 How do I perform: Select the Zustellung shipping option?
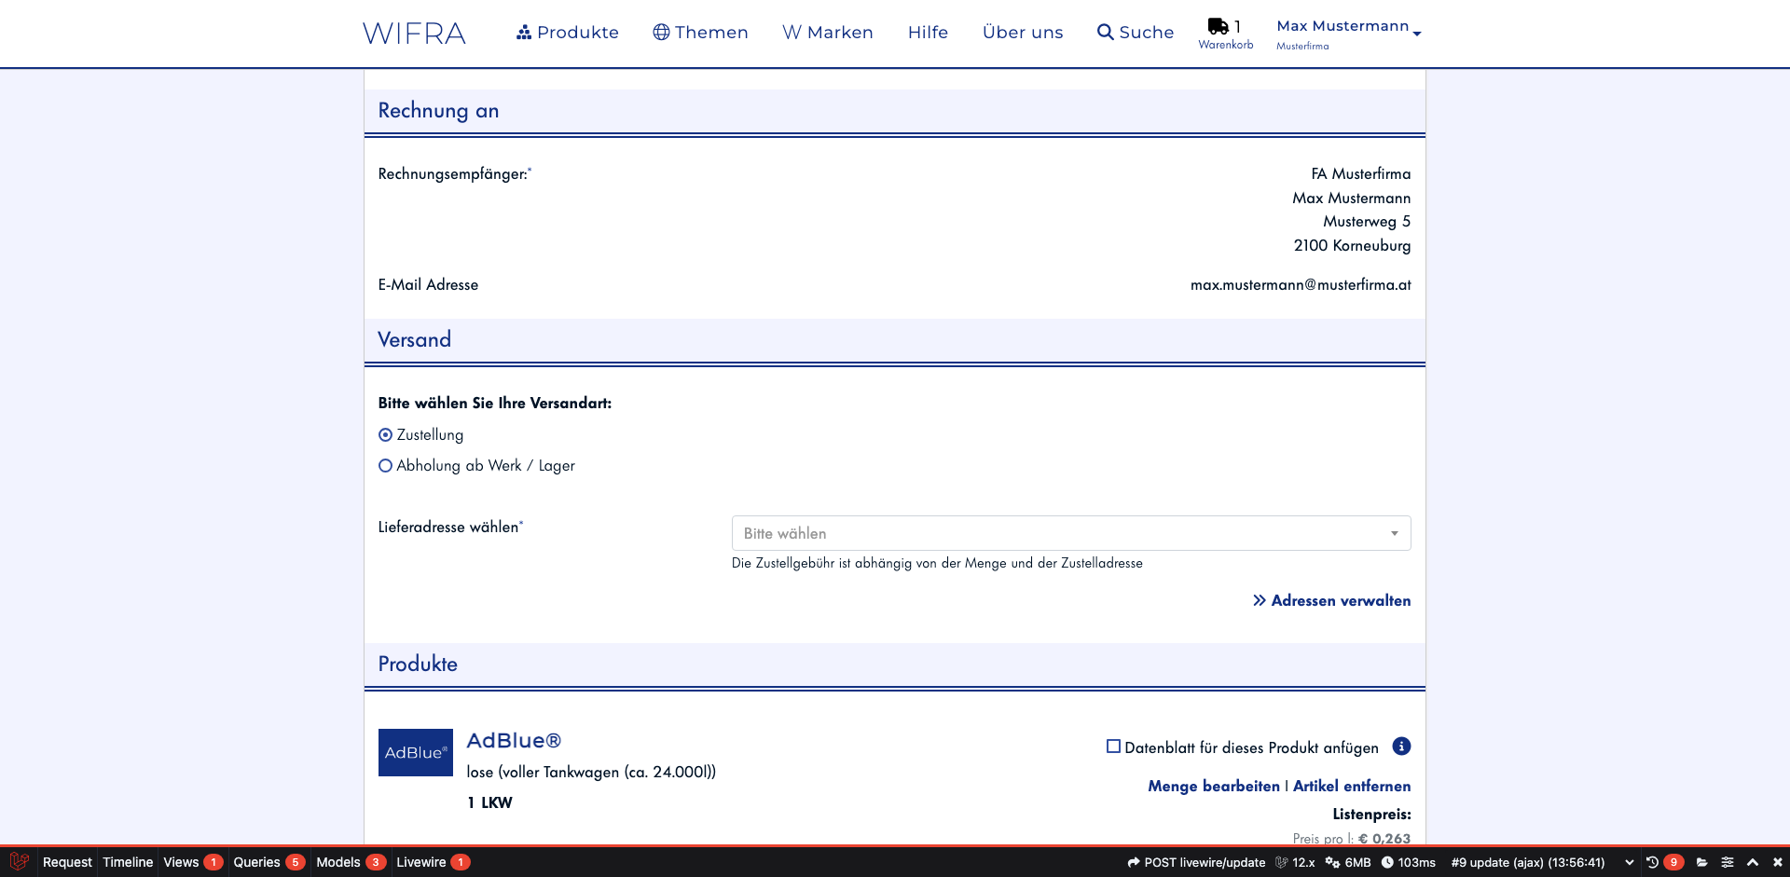pyautogui.click(x=385, y=435)
